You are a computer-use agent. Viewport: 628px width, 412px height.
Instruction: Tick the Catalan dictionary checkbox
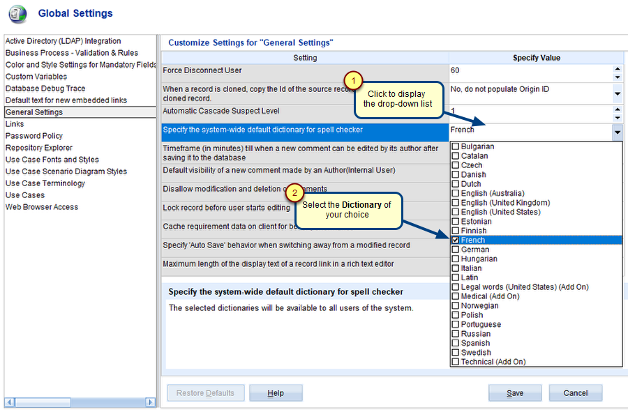pyautogui.click(x=456, y=155)
